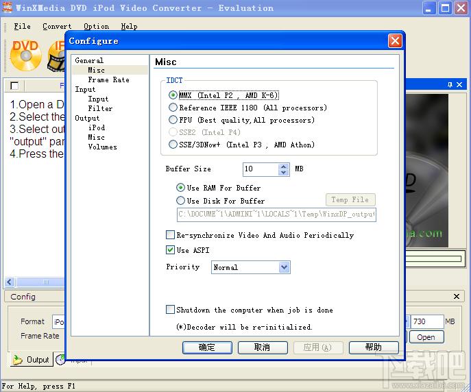Click the DVD disc toolbar icon
The width and height of the screenshot is (471, 392).
tap(25, 56)
